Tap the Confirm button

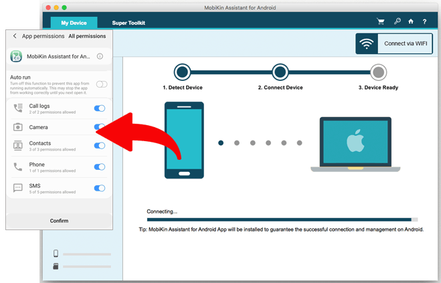point(59,221)
